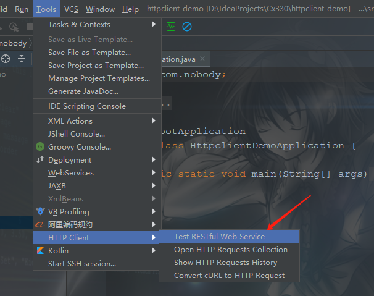Click the Deployment submenu arrow
This screenshot has width=374, height=296.
[x=154, y=159]
